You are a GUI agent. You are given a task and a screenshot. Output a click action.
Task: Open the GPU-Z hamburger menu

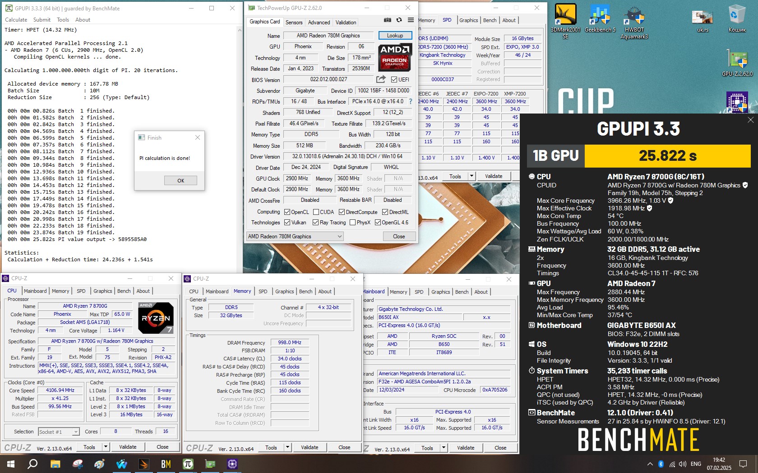411,20
